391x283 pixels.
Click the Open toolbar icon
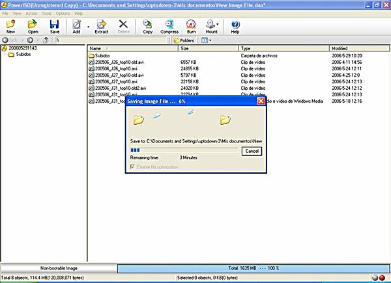33,27
